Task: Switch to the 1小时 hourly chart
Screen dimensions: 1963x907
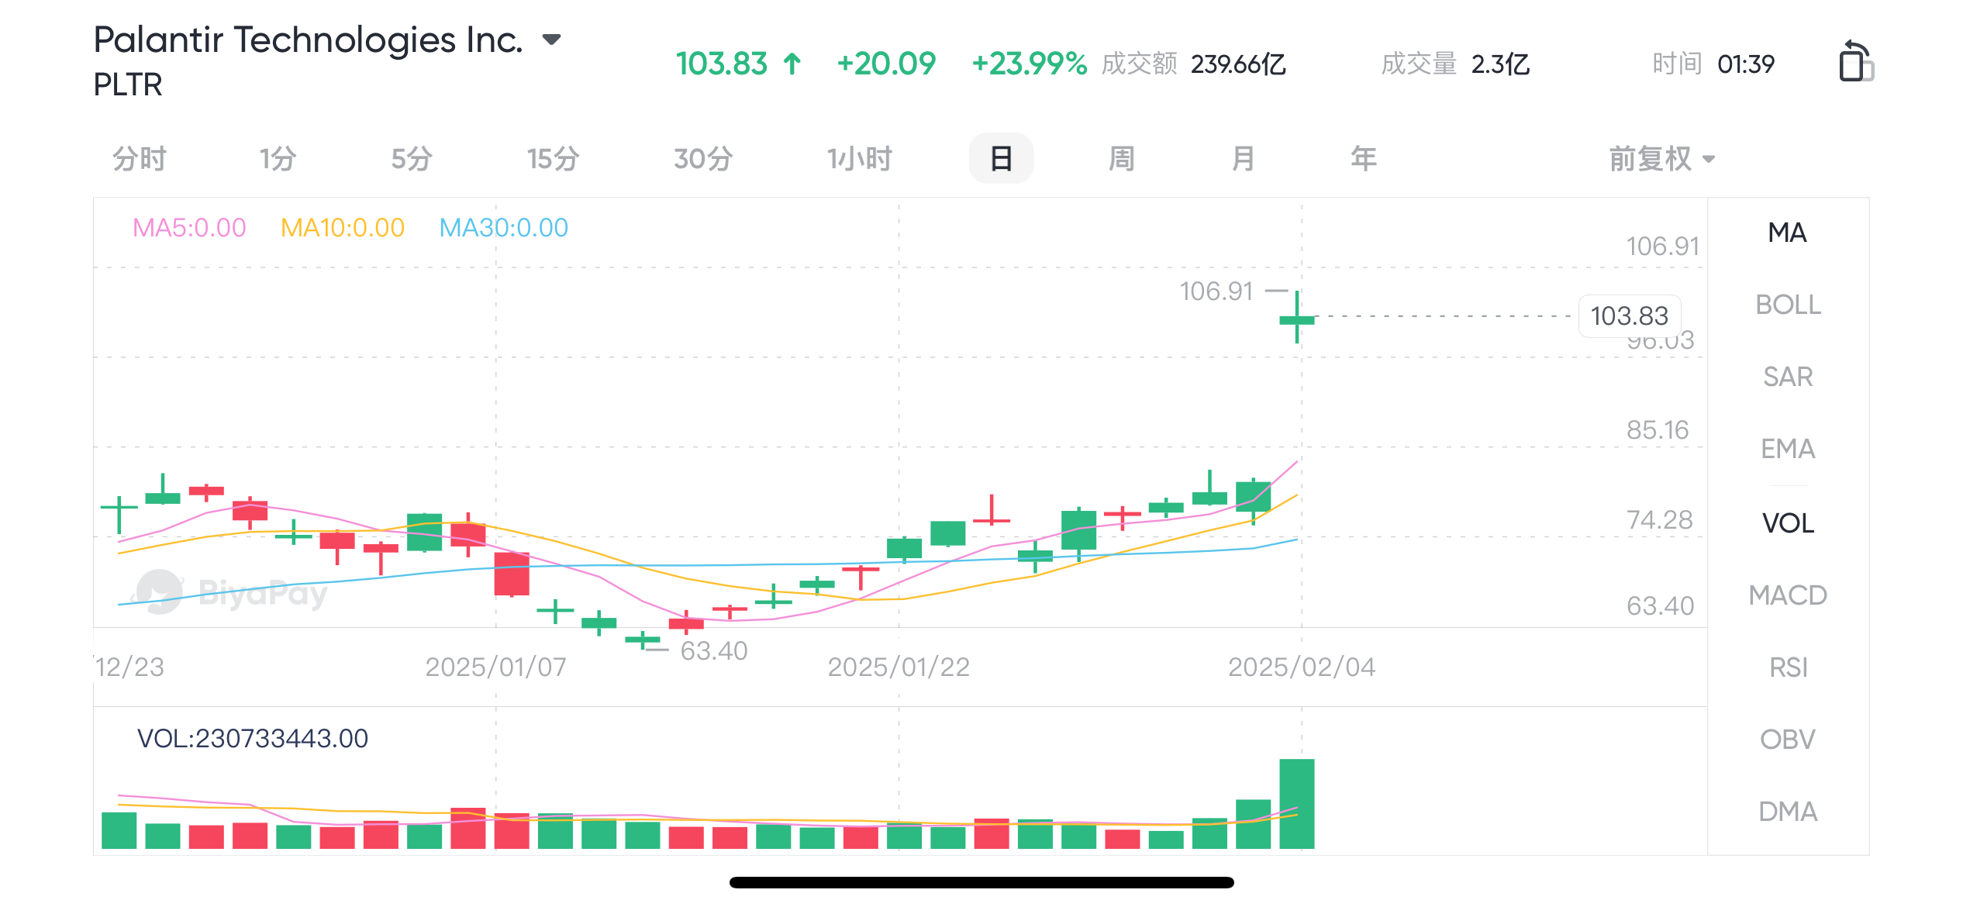Action: pyautogui.click(x=859, y=159)
